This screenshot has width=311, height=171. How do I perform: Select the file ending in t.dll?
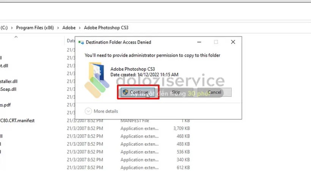4,66
